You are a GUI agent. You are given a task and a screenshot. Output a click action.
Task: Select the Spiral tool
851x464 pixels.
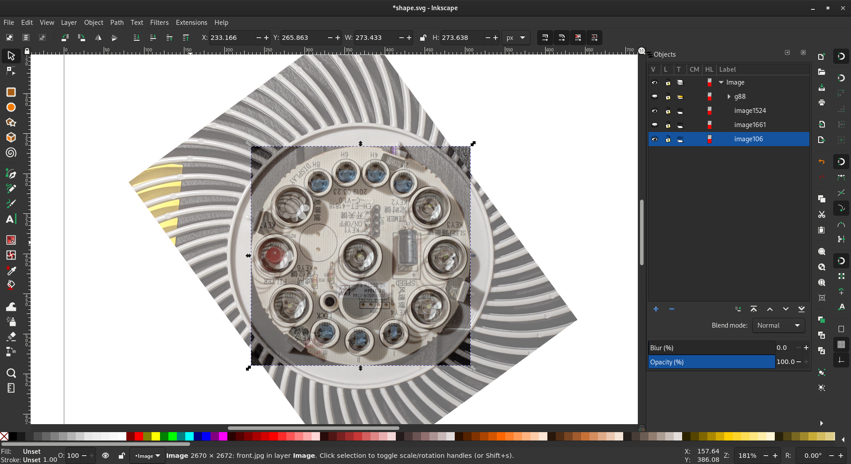(11, 153)
